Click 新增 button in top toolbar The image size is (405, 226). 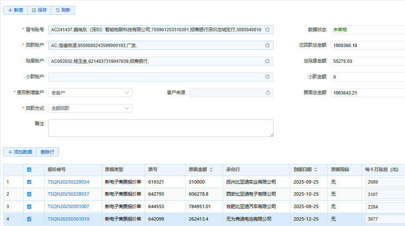pos(15,10)
